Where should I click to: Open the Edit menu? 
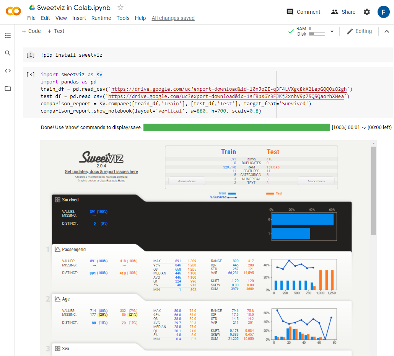(x=45, y=18)
